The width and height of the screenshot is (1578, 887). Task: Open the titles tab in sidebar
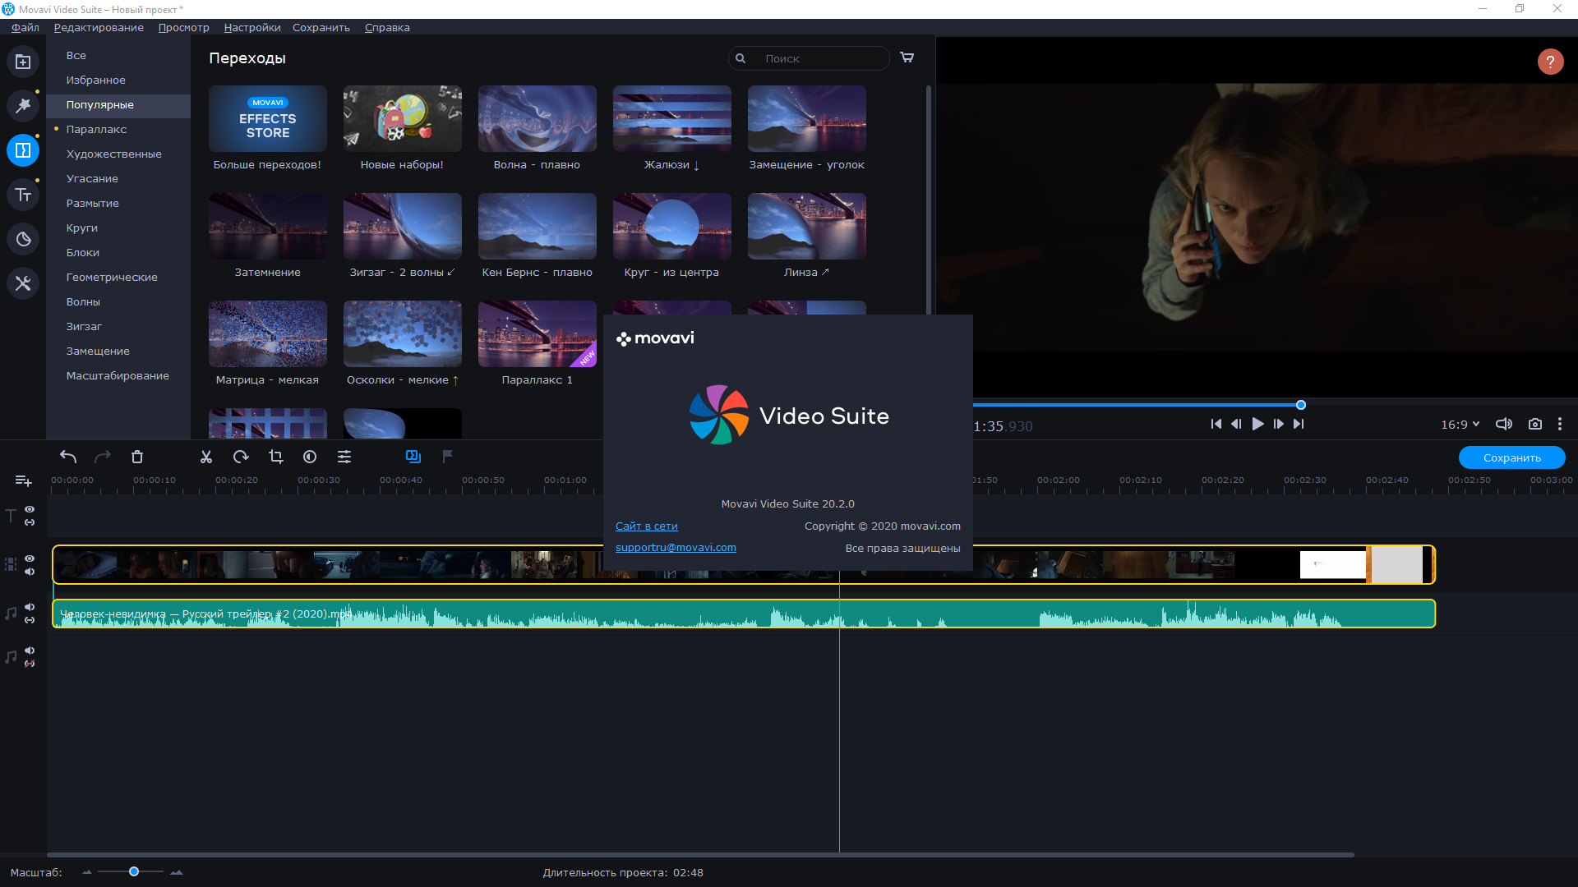(x=23, y=195)
